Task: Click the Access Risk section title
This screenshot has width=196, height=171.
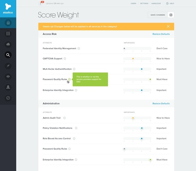Action: (50, 34)
